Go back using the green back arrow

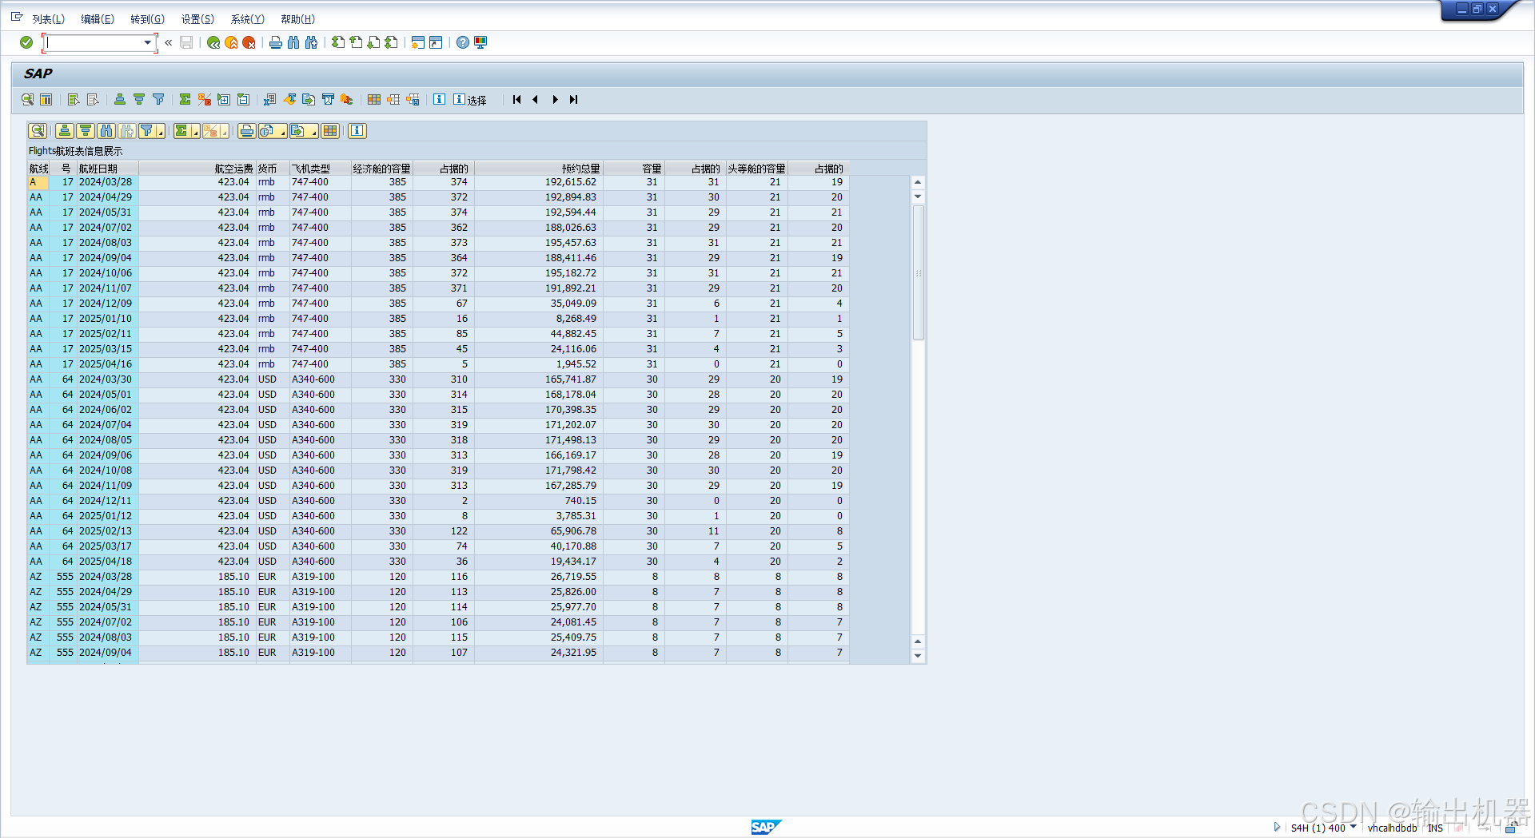(x=213, y=42)
